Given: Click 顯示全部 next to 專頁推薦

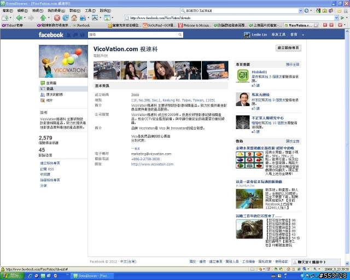Looking at the screenshot, I should [293, 65].
